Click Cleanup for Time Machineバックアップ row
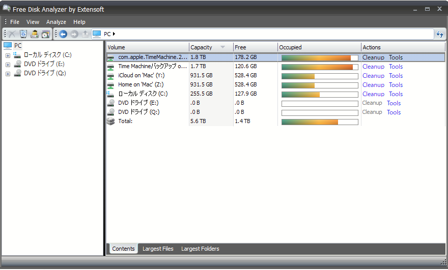The image size is (448, 270). 373,67
